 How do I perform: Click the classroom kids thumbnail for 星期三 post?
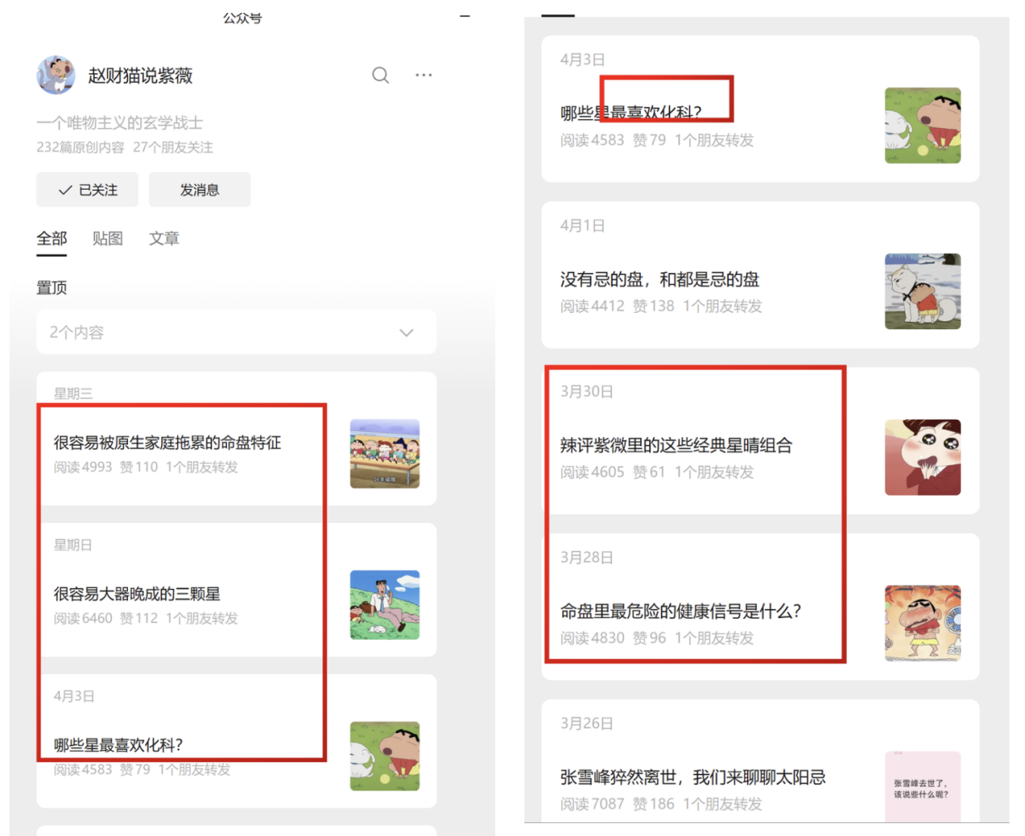(384, 453)
